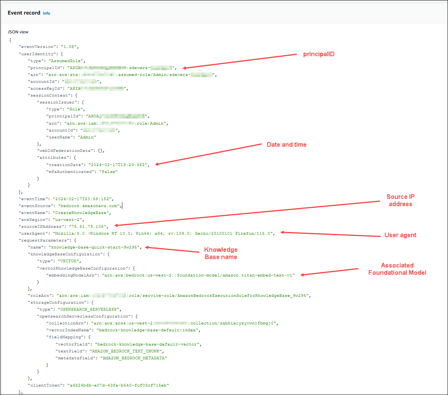Click the vectorField "bedrock-knowledge-base-default-vector" value
Image resolution: width=448 pixels, height=395 pixels.
(x=147, y=344)
